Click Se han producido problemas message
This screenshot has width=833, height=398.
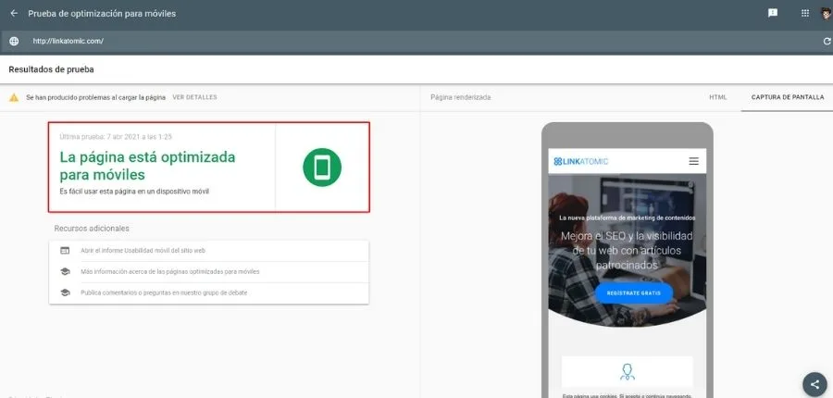(x=95, y=97)
